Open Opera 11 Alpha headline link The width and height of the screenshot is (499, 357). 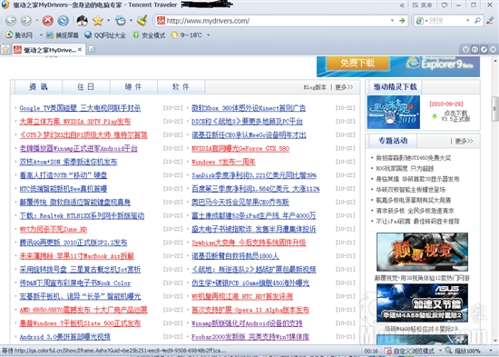click(250, 310)
